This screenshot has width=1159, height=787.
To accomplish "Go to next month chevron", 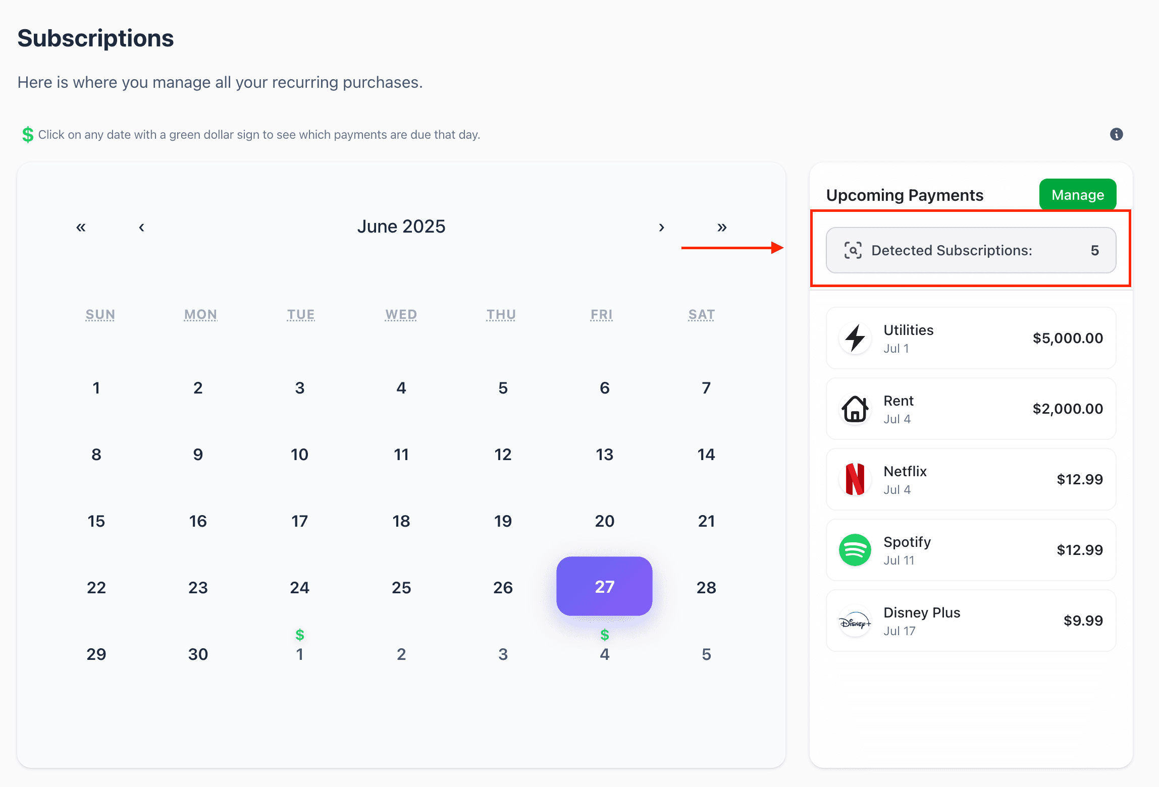I will (661, 227).
